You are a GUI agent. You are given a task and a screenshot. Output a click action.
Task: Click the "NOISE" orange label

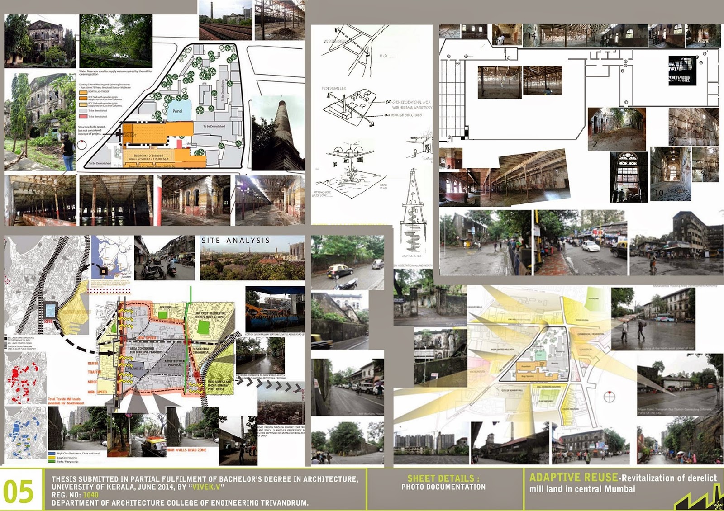(92, 383)
